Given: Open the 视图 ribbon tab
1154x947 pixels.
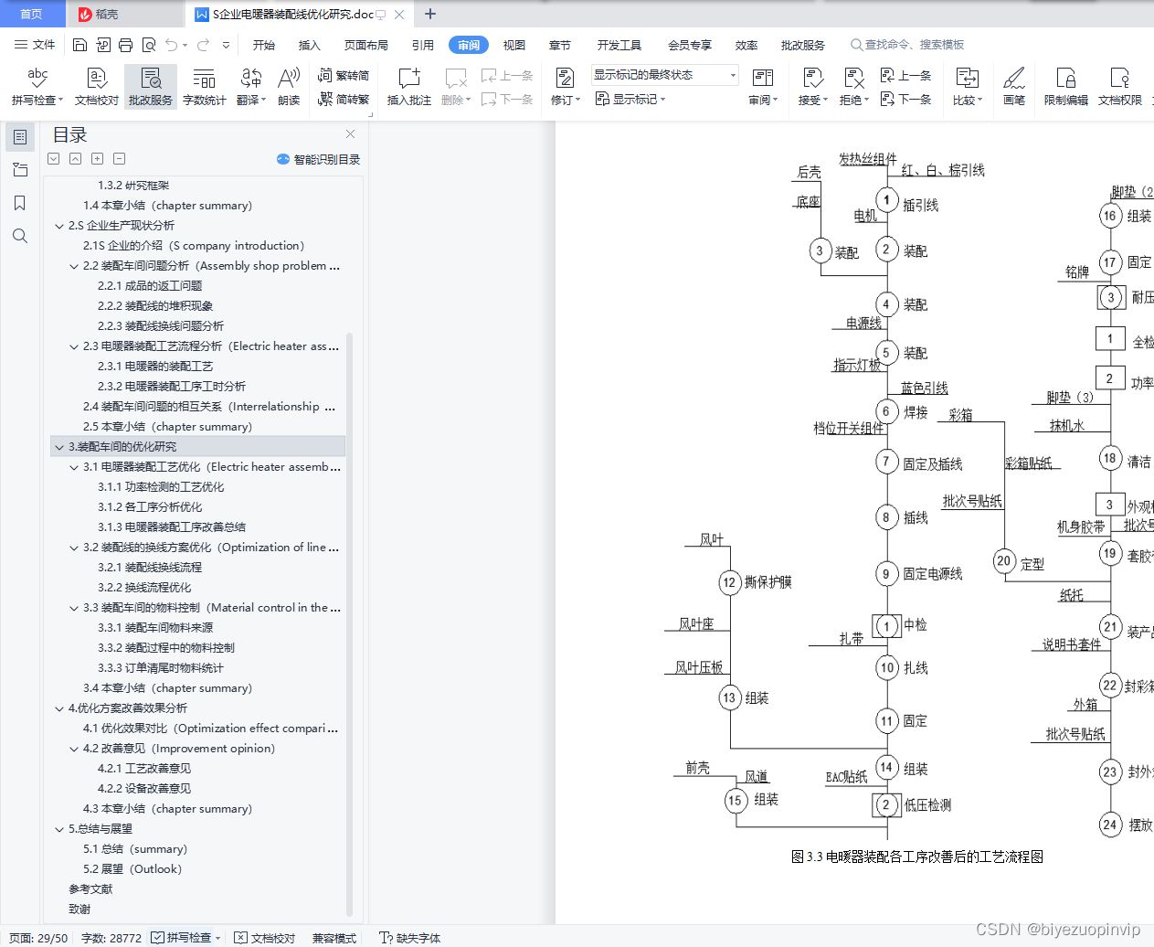Looking at the screenshot, I should (514, 45).
